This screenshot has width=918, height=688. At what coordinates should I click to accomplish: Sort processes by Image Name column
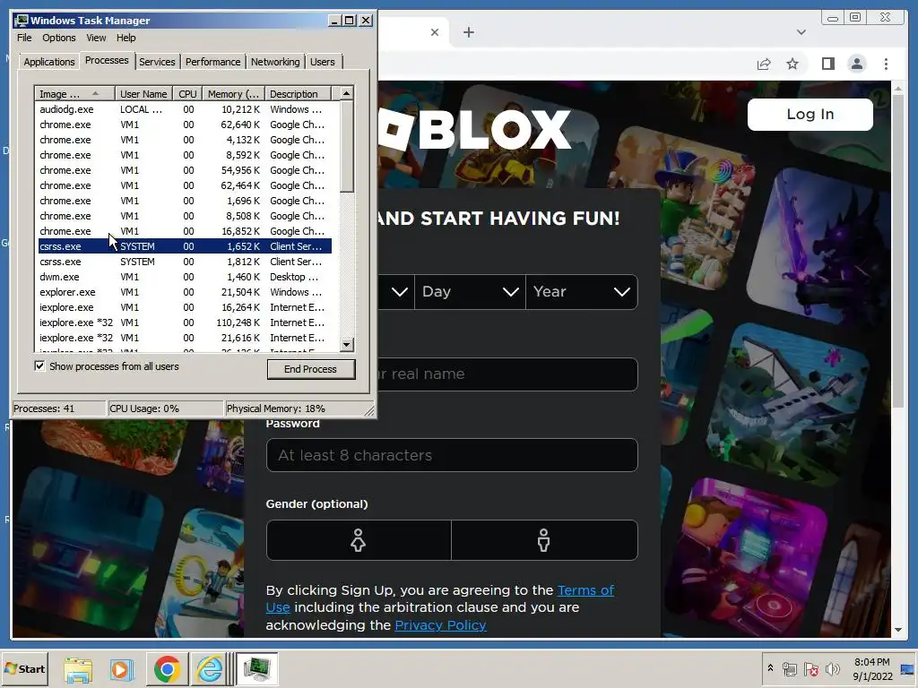pyautogui.click(x=74, y=93)
